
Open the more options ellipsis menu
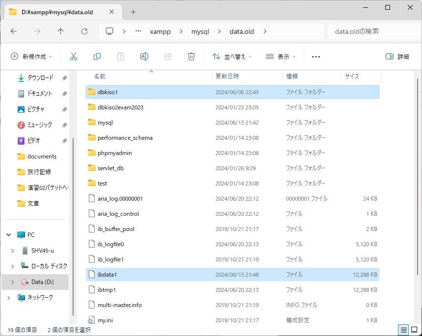coord(316,56)
